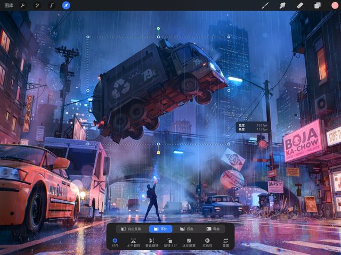Image resolution: width=341 pixels, height=255 pixels.
Task: Click 重置 reset transform
Action: click(x=226, y=243)
